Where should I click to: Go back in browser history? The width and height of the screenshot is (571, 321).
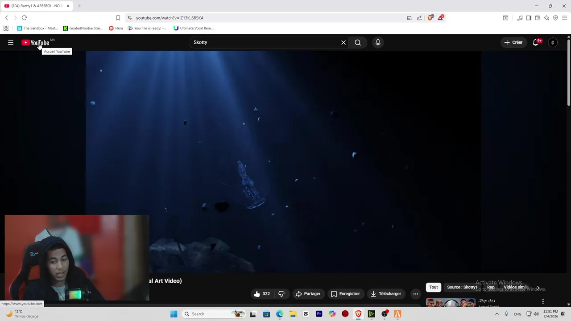click(6, 18)
